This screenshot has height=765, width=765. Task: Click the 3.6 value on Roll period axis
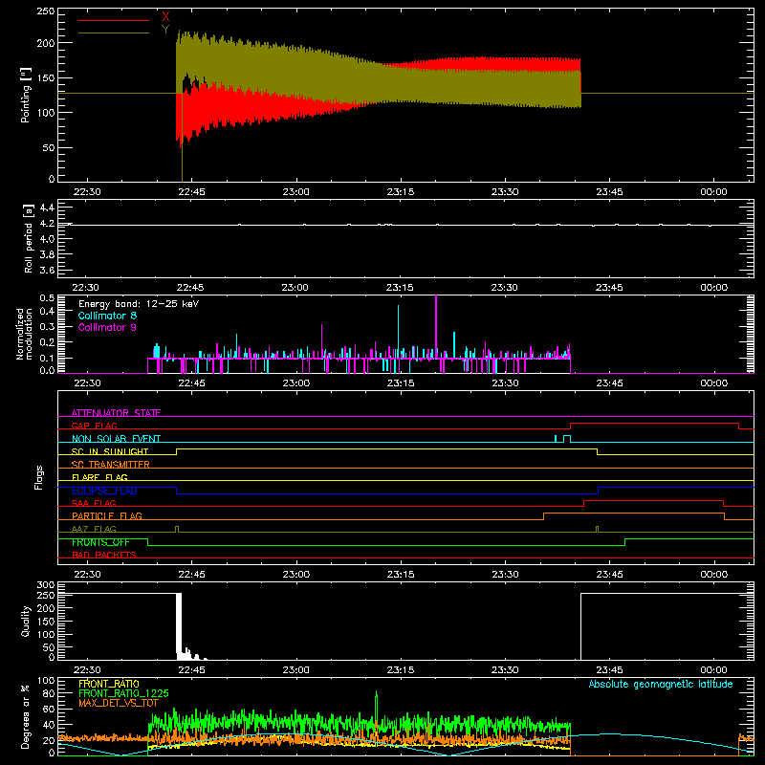tap(47, 270)
